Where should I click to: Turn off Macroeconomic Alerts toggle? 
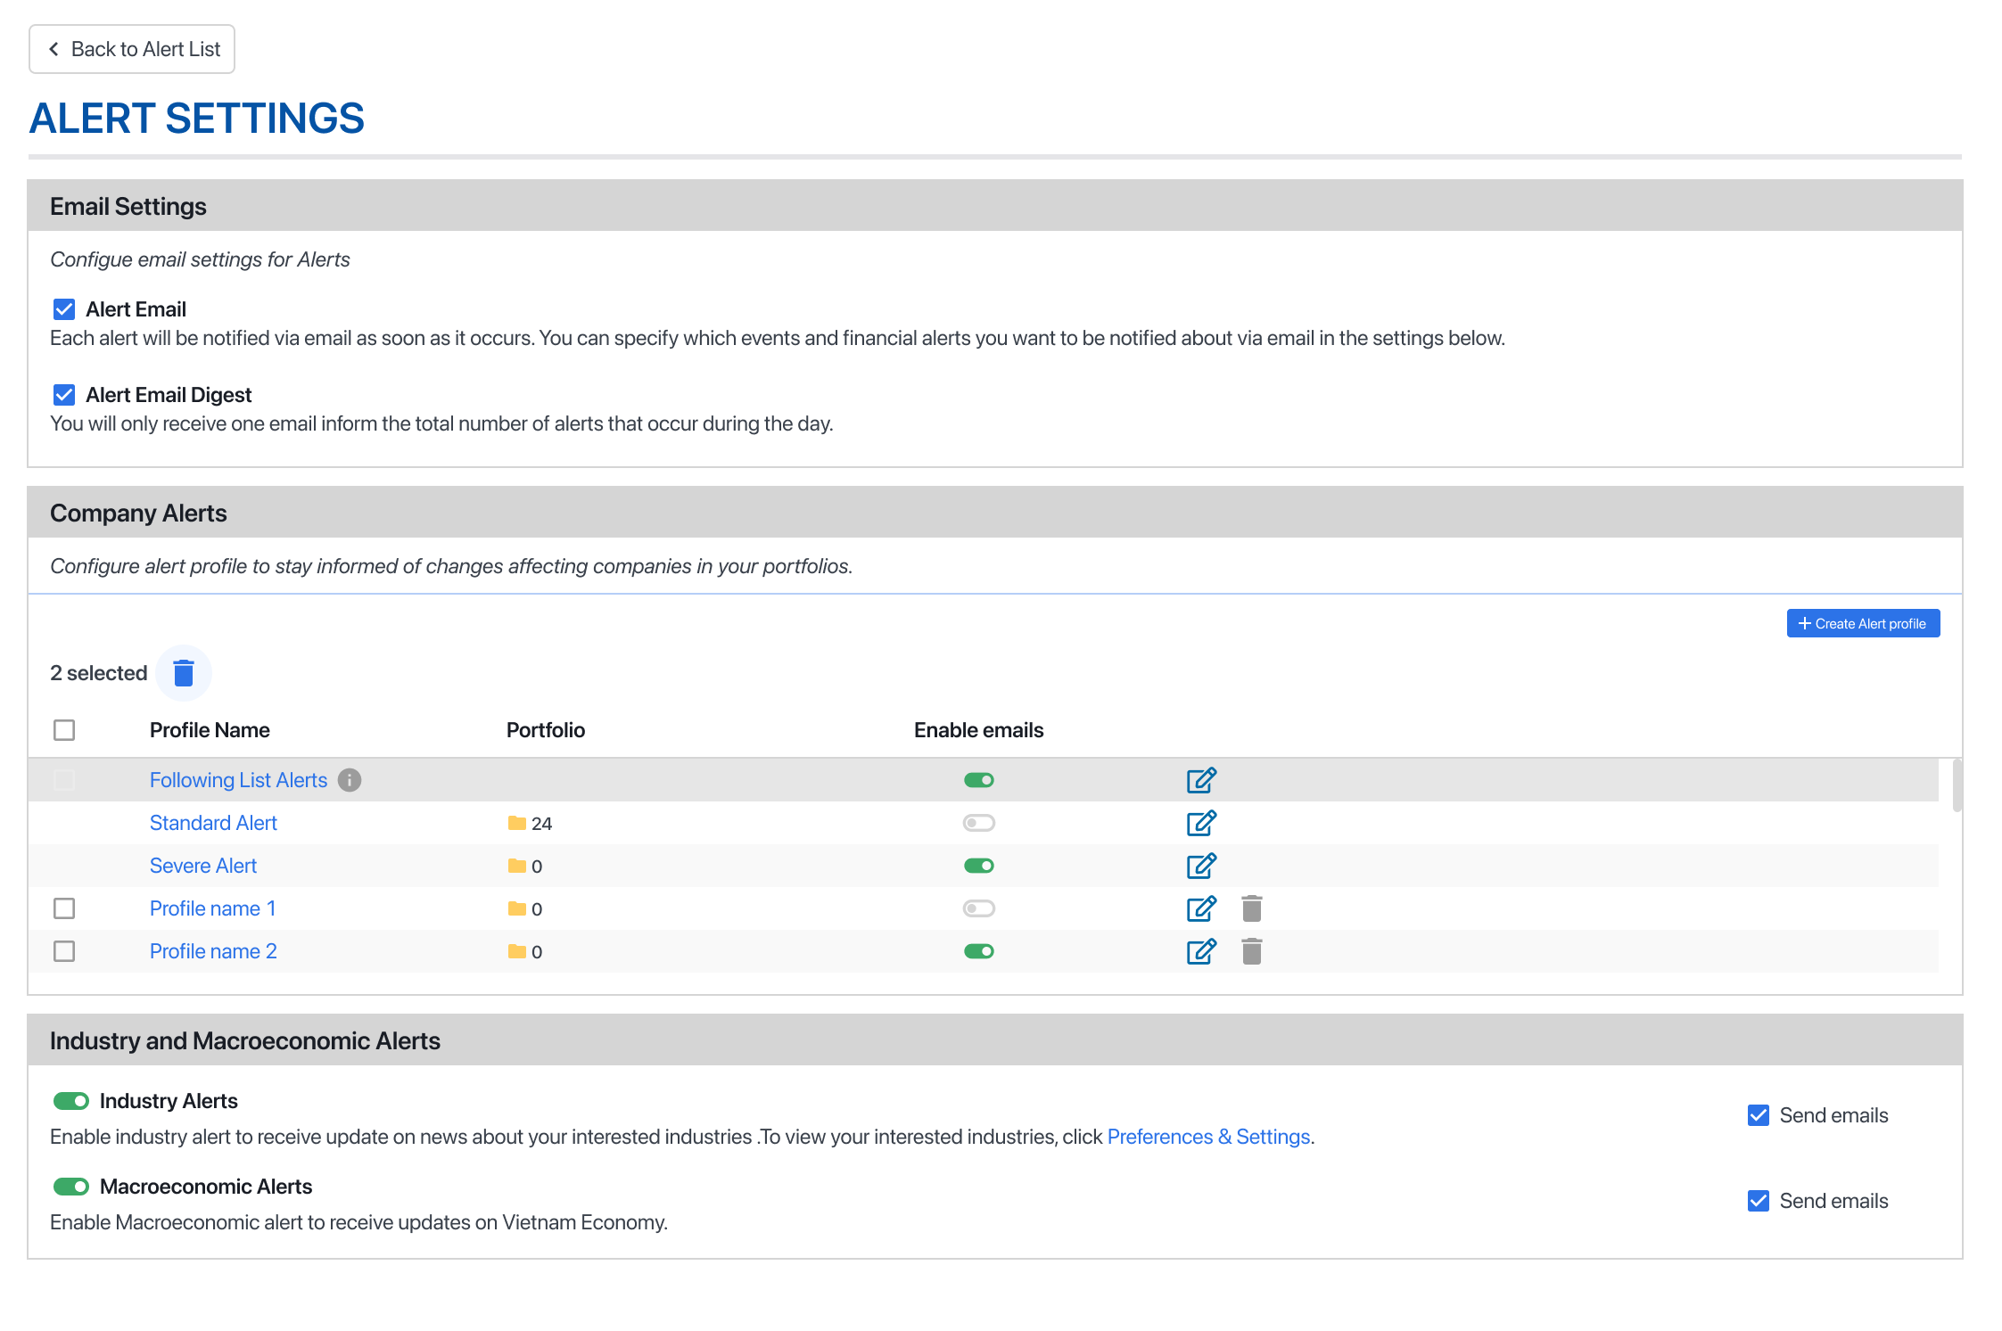pyautogui.click(x=71, y=1187)
